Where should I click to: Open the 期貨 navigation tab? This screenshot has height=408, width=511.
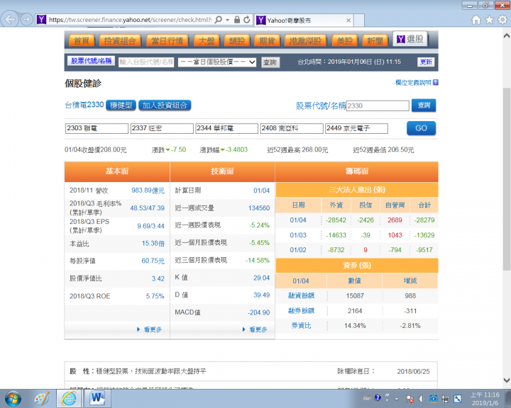(268, 40)
